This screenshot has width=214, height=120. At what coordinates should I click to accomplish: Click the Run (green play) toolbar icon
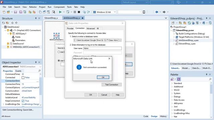pos(60,12)
